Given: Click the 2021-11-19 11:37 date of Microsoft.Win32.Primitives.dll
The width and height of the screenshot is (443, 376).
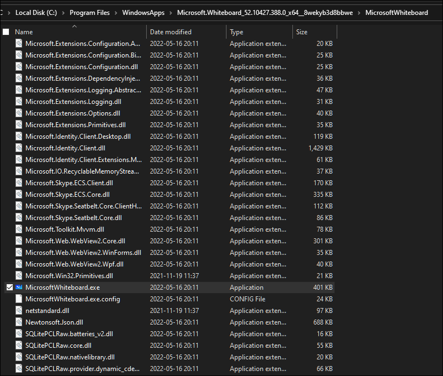Looking at the screenshot, I should click(x=174, y=276).
